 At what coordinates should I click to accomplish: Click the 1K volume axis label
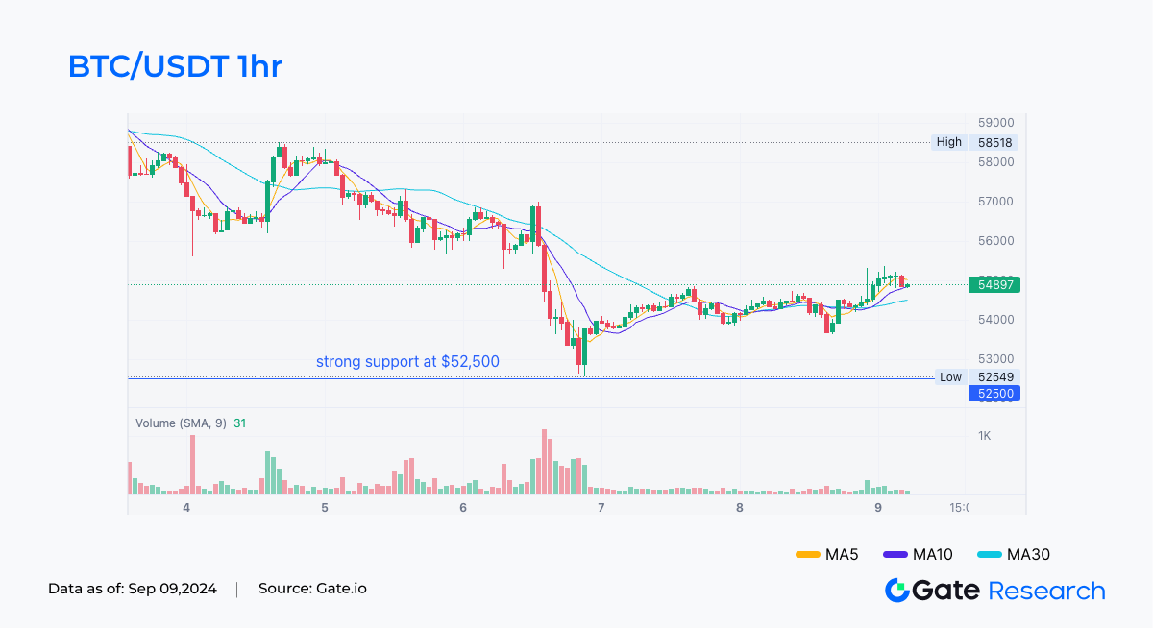click(x=985, y=436)
